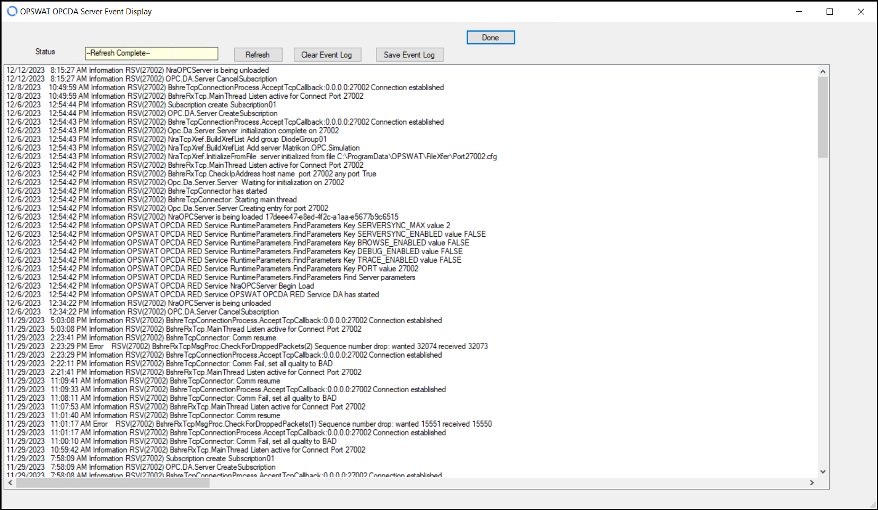Select 'Add server Matrikon.OPC.Simulation' entry
Viewport: 878px width, 510px height.
[183, 148]
